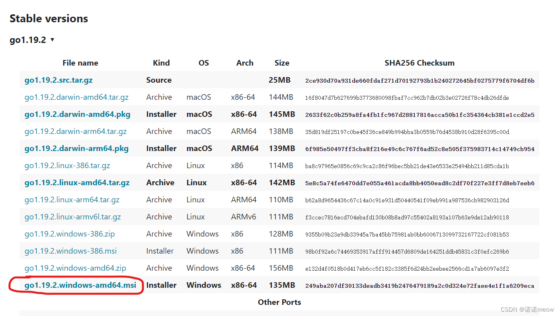Download go1.19.2.linux-armv6l.tar.gz
Viewport: 560px width, 316px height.
(x=72, y=217)
